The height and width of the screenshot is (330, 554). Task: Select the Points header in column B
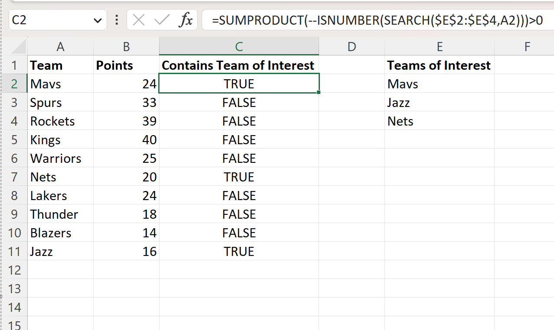pos(114,65)
